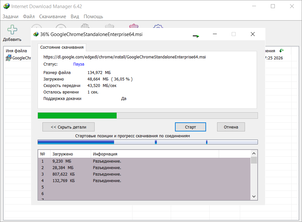Screen dimensions: 302x222
Task: Click the scroll down arrow in connections list
Action: coord(254,196)
